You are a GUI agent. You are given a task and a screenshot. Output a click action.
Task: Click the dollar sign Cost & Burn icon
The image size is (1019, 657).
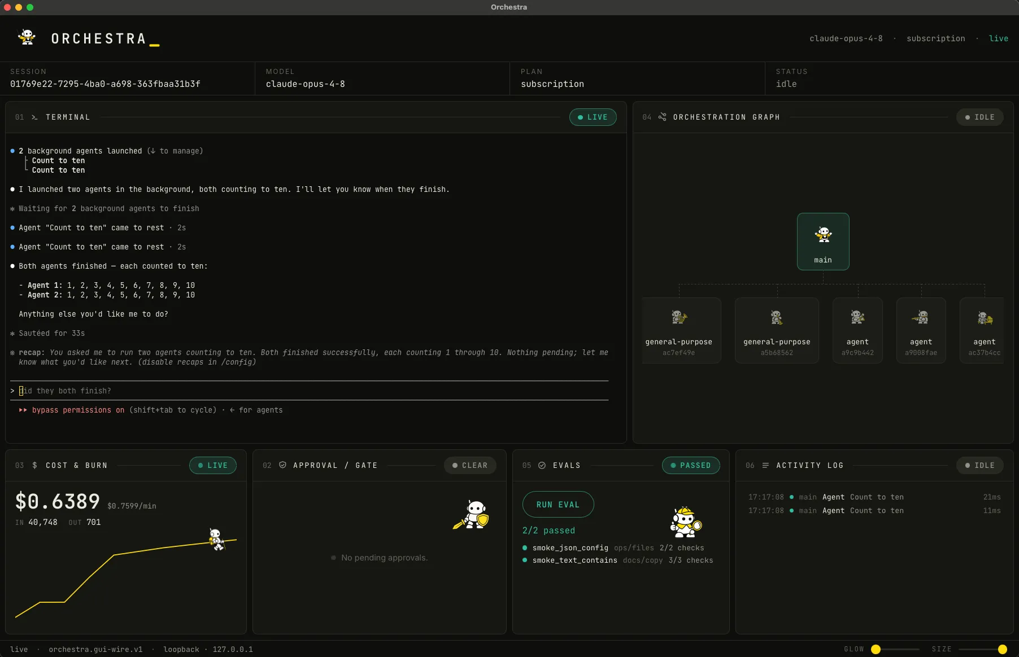[35, 466]
